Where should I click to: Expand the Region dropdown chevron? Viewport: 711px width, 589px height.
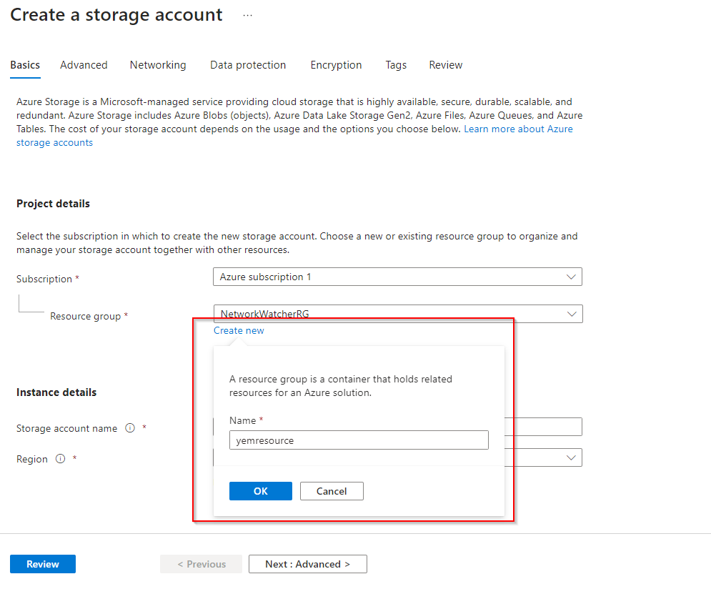coord(571,457)
